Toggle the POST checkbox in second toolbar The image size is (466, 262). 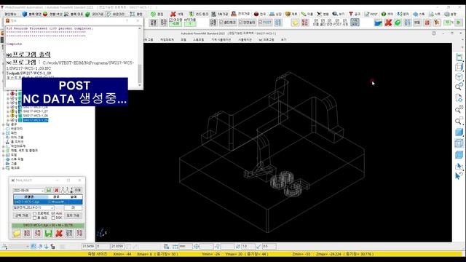tap(260, 23)
